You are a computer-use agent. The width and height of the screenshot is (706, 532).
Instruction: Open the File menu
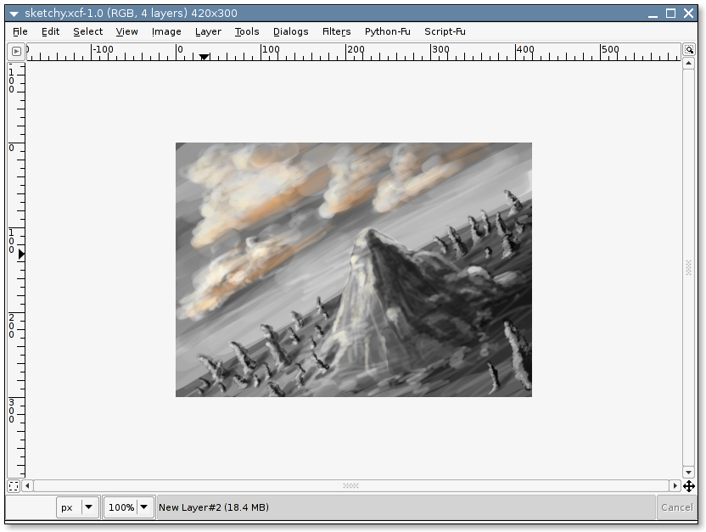tap(20, 31)
